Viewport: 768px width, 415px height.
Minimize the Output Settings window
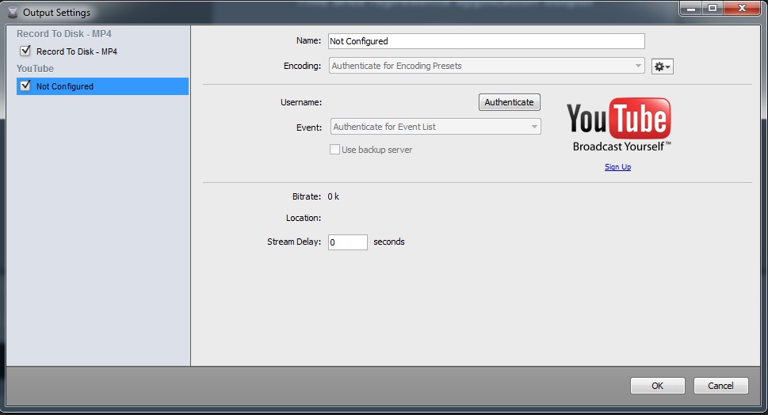(691, 10)
